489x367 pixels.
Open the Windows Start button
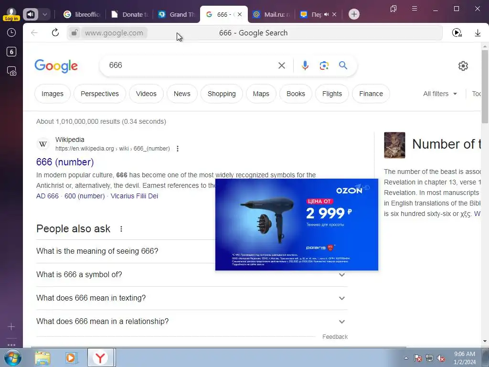coord(12,357)
